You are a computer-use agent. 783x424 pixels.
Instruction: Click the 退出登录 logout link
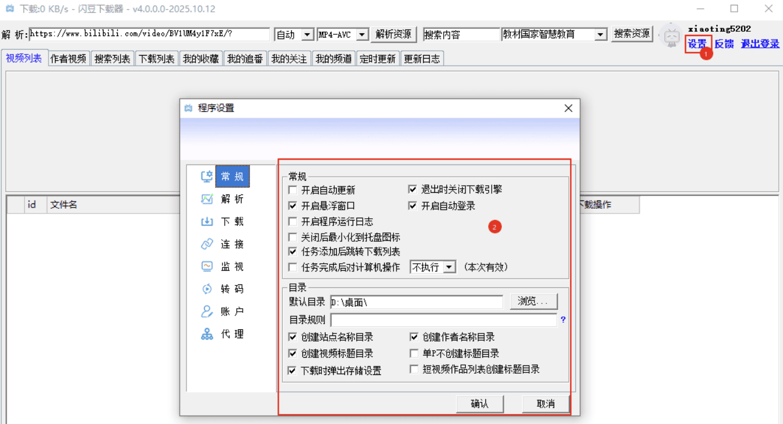coord(759,44)
